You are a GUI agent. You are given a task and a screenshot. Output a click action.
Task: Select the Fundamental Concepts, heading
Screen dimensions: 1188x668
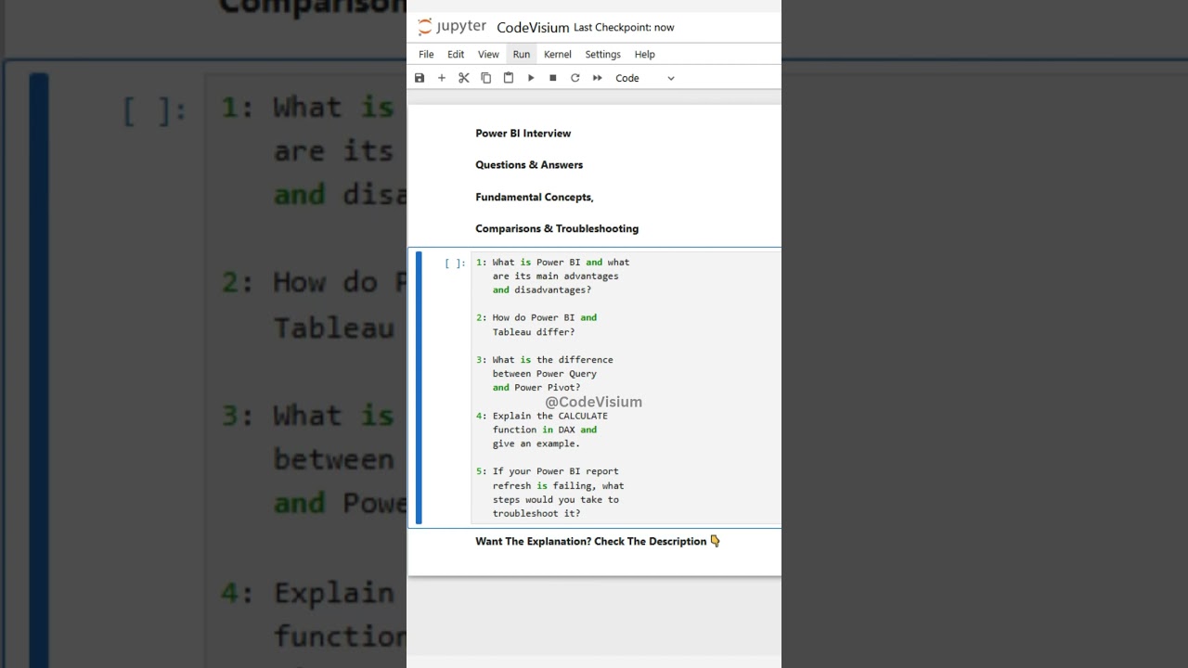[535, 198]
